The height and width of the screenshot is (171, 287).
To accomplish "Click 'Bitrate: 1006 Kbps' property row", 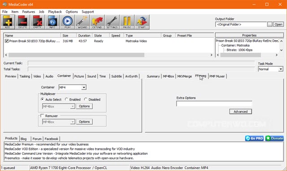I will 239,50.
